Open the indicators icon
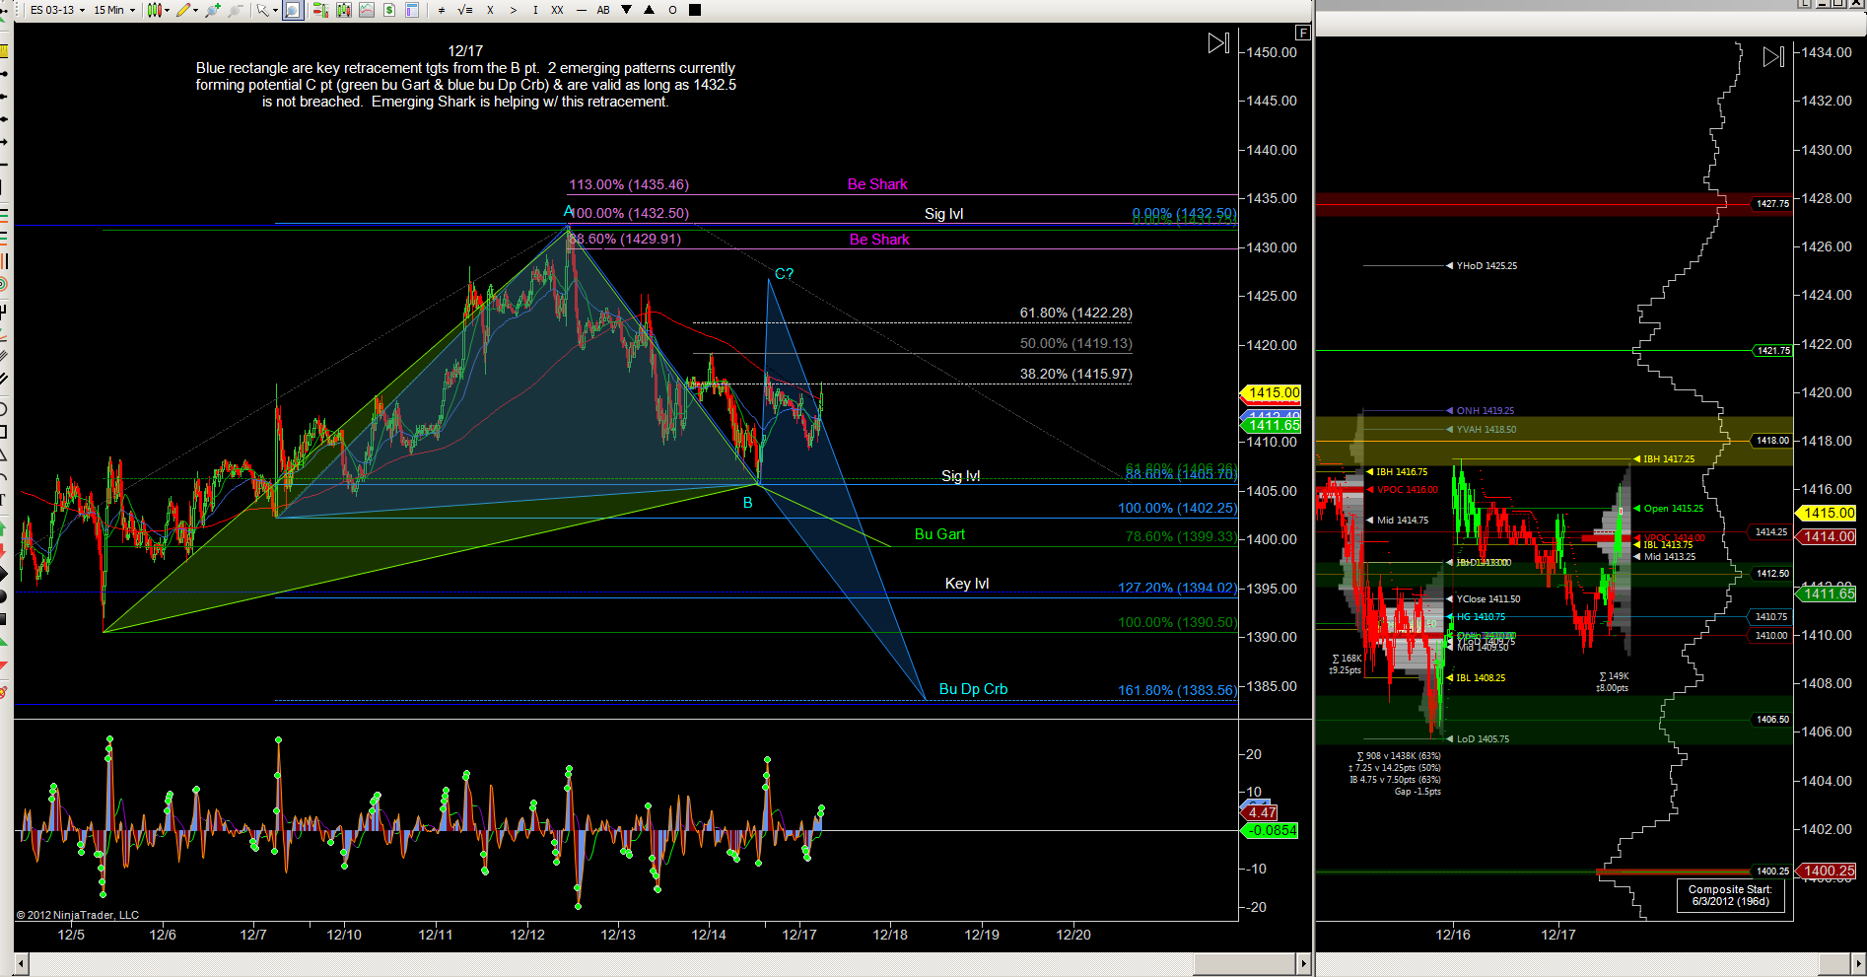The width and height of the screenshot is (1867, 977). pos(367,10)
